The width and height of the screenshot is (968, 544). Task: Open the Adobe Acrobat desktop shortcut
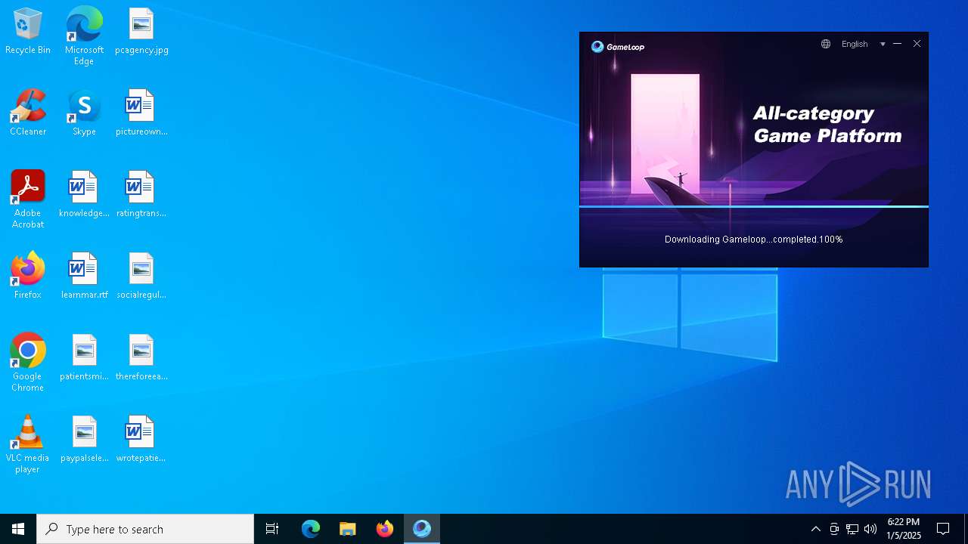click(x=28, y=199)
